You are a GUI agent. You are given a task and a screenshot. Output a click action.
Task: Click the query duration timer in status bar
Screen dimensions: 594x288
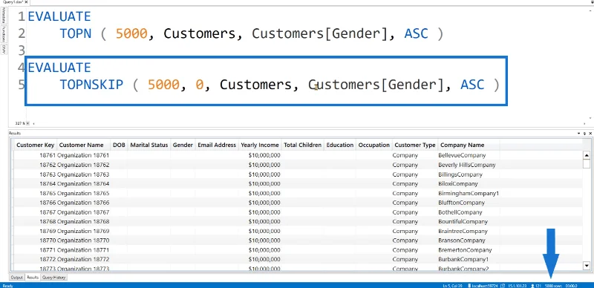point(571,285)
